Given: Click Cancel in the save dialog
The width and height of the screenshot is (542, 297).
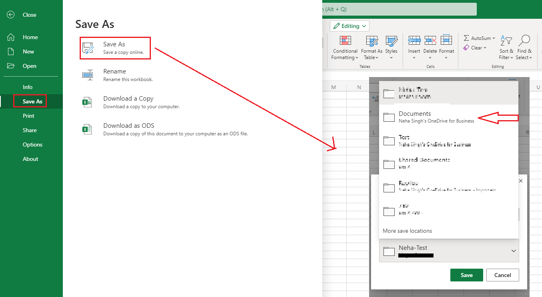Looking at the screenshot, I should pos(502,275).
